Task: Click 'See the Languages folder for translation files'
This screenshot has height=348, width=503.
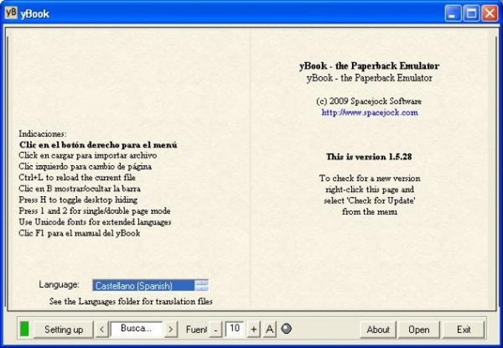Action: coord(131,301)
